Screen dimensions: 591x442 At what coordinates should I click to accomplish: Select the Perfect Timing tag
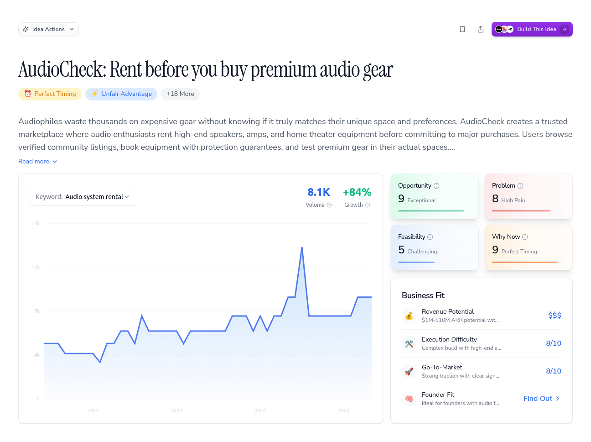(50, 94)
